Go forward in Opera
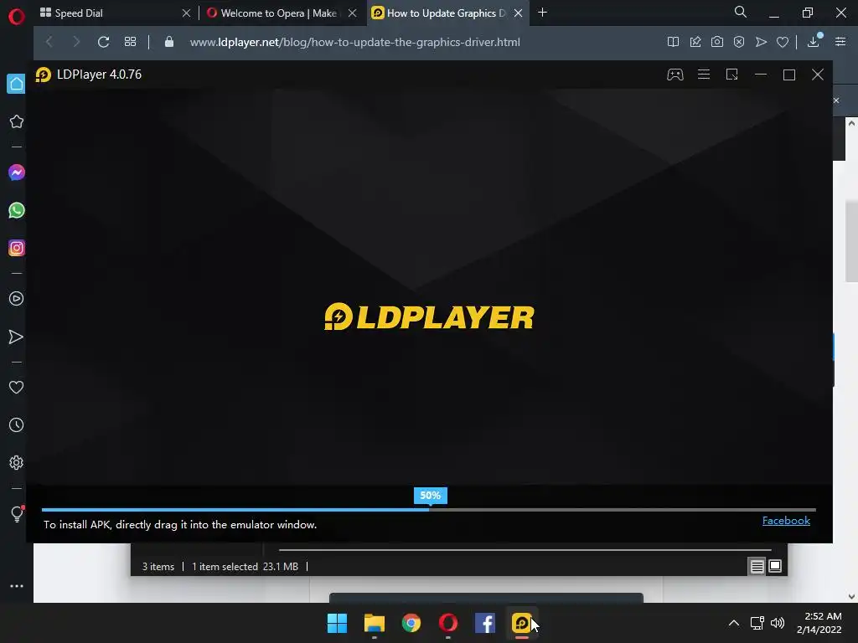This screenshot has height=643, width=858. 76,42
